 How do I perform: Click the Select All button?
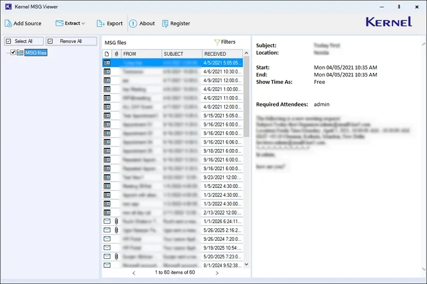tap(24, 41)
